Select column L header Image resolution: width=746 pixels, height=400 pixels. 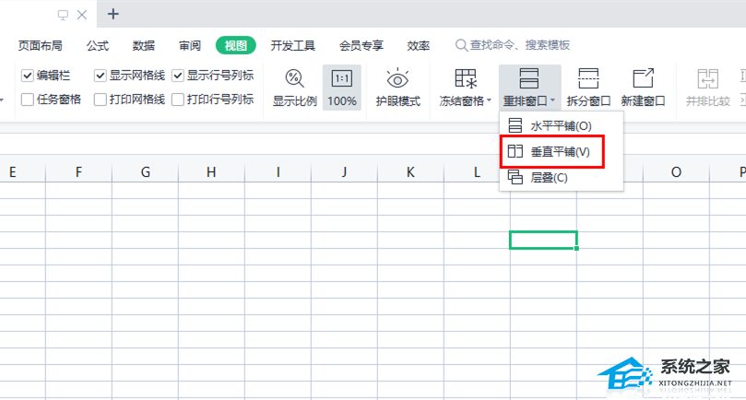click(477, 171)
